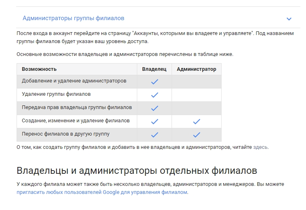Click owner checkmark for Перенос филиалов

pos(154,134)
